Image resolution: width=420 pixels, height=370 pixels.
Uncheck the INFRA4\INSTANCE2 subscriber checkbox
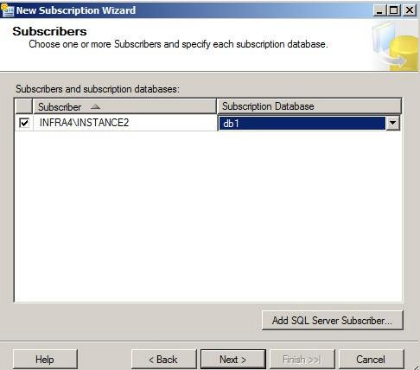tap(24, 123)
